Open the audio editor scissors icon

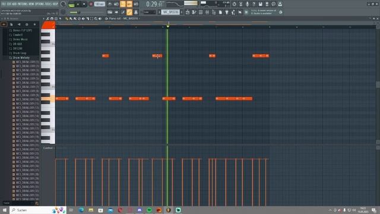tap(240, 4)
